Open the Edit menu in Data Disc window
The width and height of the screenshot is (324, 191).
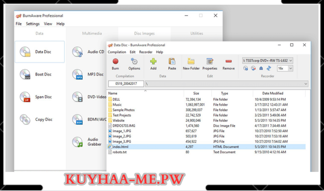coord(133,52)
